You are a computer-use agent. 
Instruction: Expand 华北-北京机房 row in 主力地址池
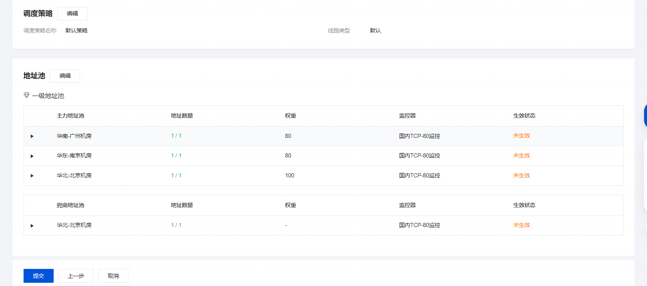(32, 176)
